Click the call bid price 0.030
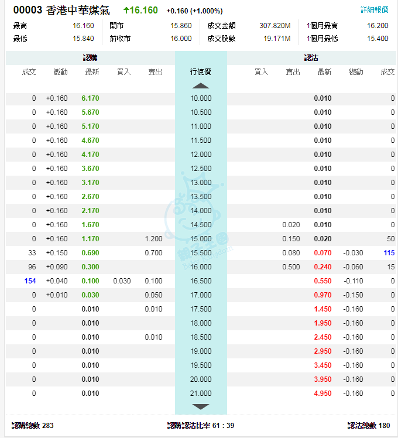 (122, 281)
